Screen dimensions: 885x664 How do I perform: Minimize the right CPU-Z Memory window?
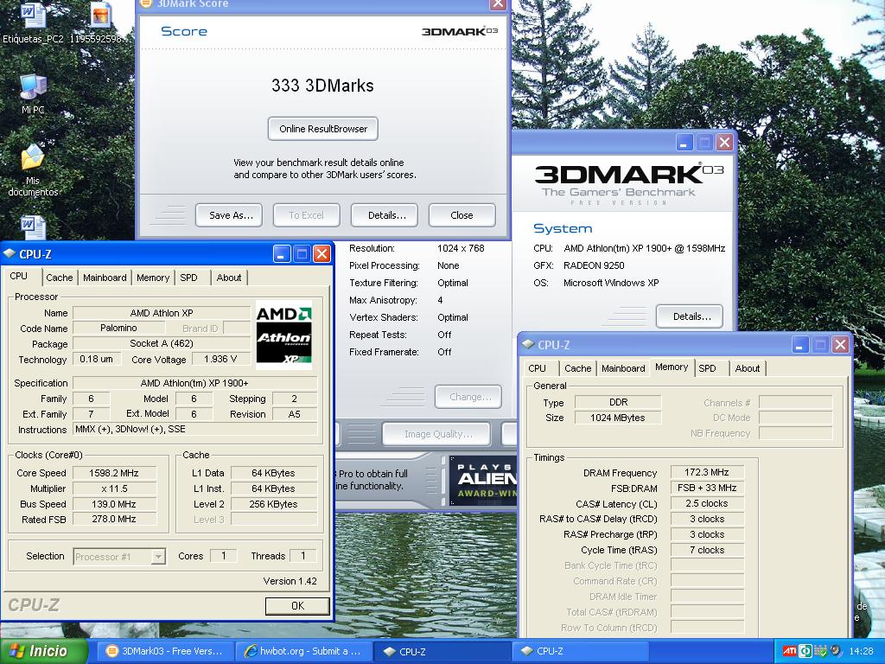click(799, 344)
